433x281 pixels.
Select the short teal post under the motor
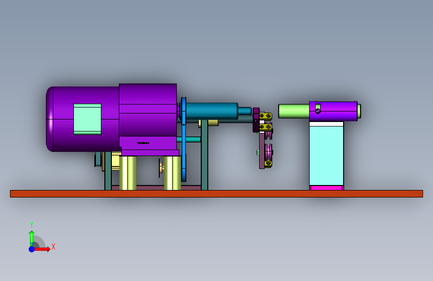108,170
